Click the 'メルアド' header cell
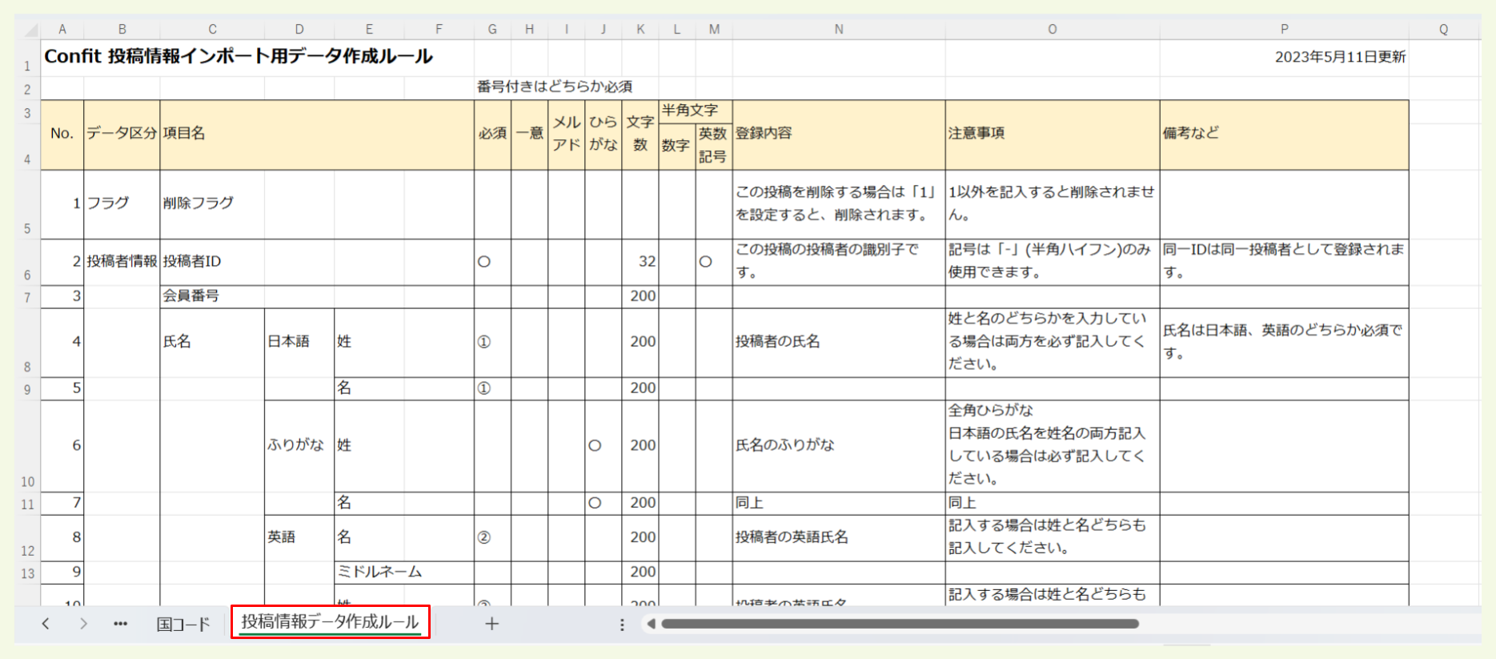The height and width of the screenshot is (659, 1496). pyautogui.click(x=567, y=134)
